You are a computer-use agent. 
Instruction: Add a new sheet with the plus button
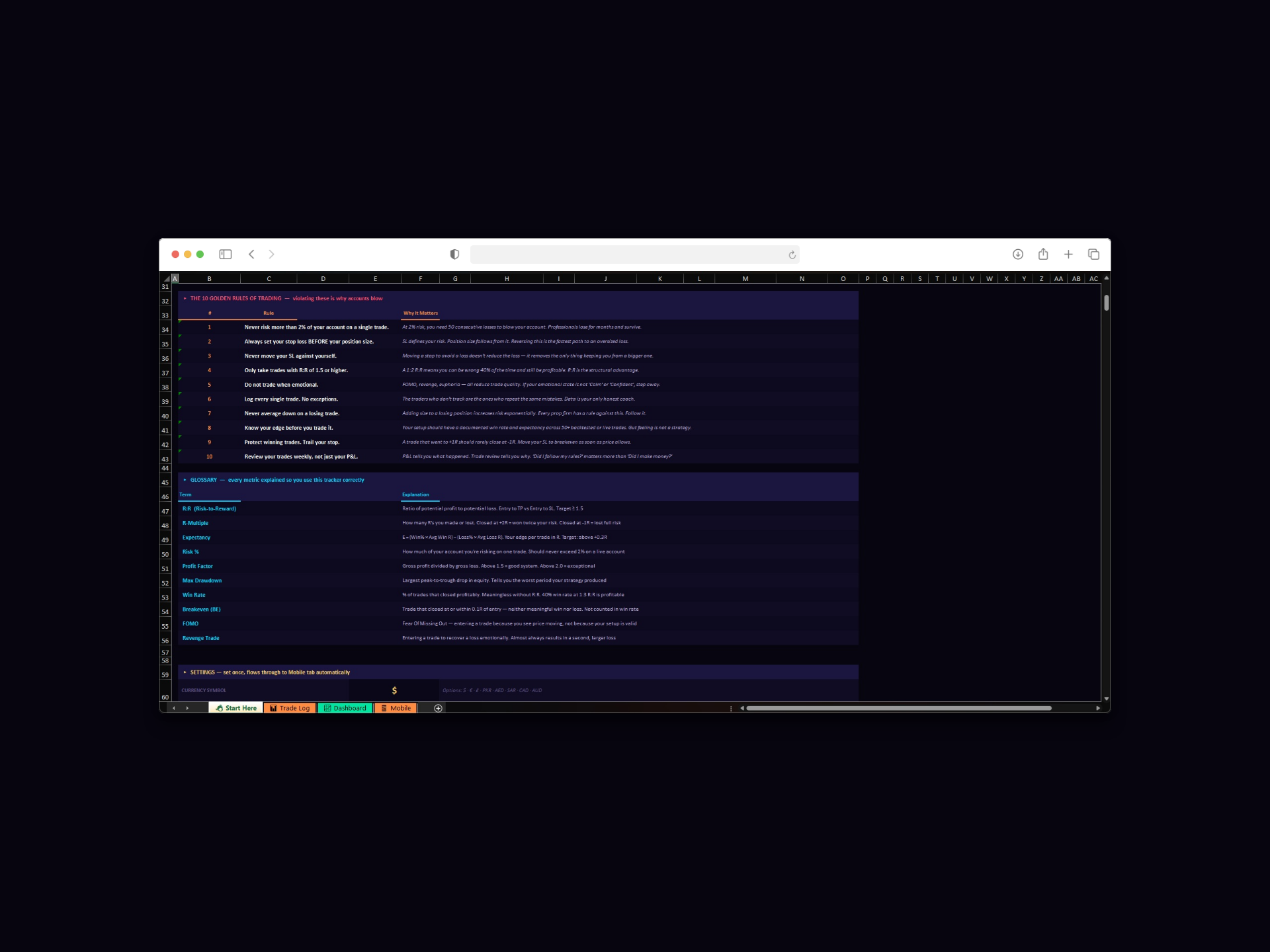tap(437, 707)
